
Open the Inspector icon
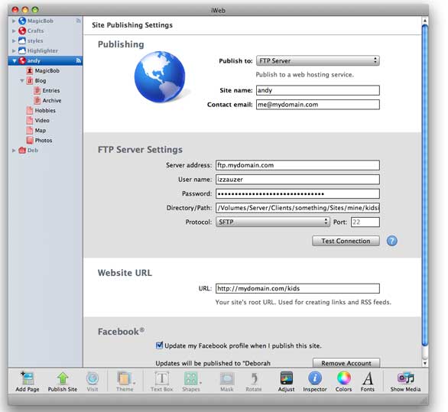click(x=315, y=378)
